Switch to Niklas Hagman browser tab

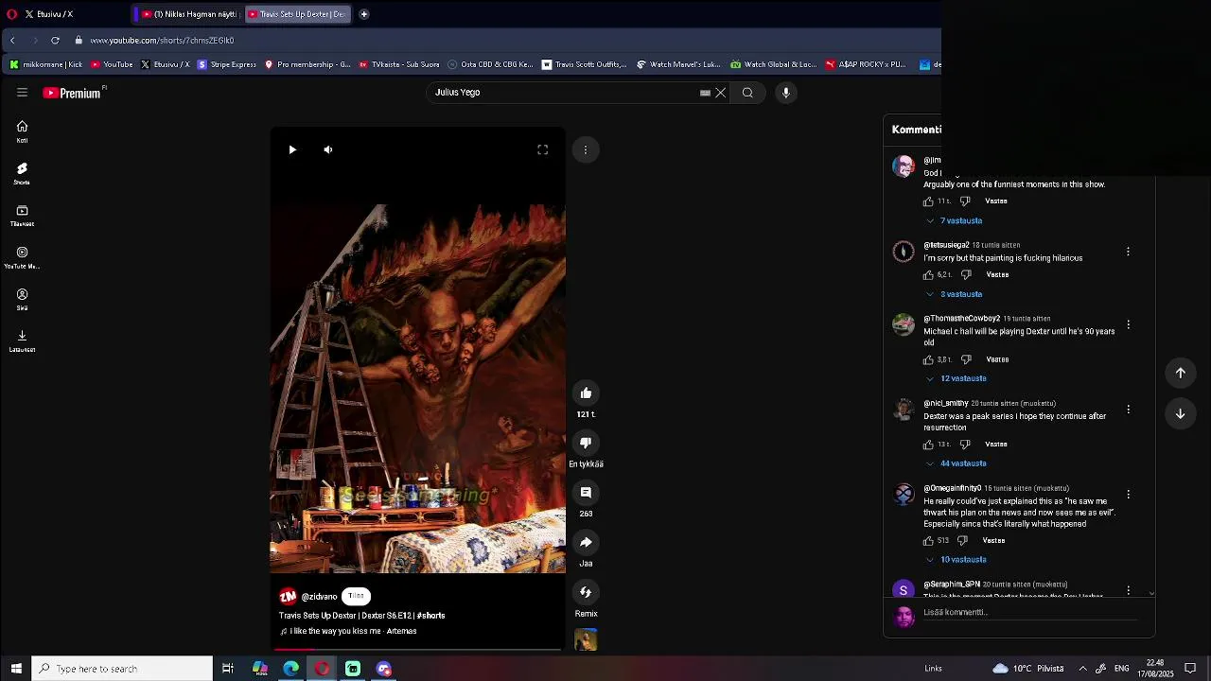tap(189, 14)
